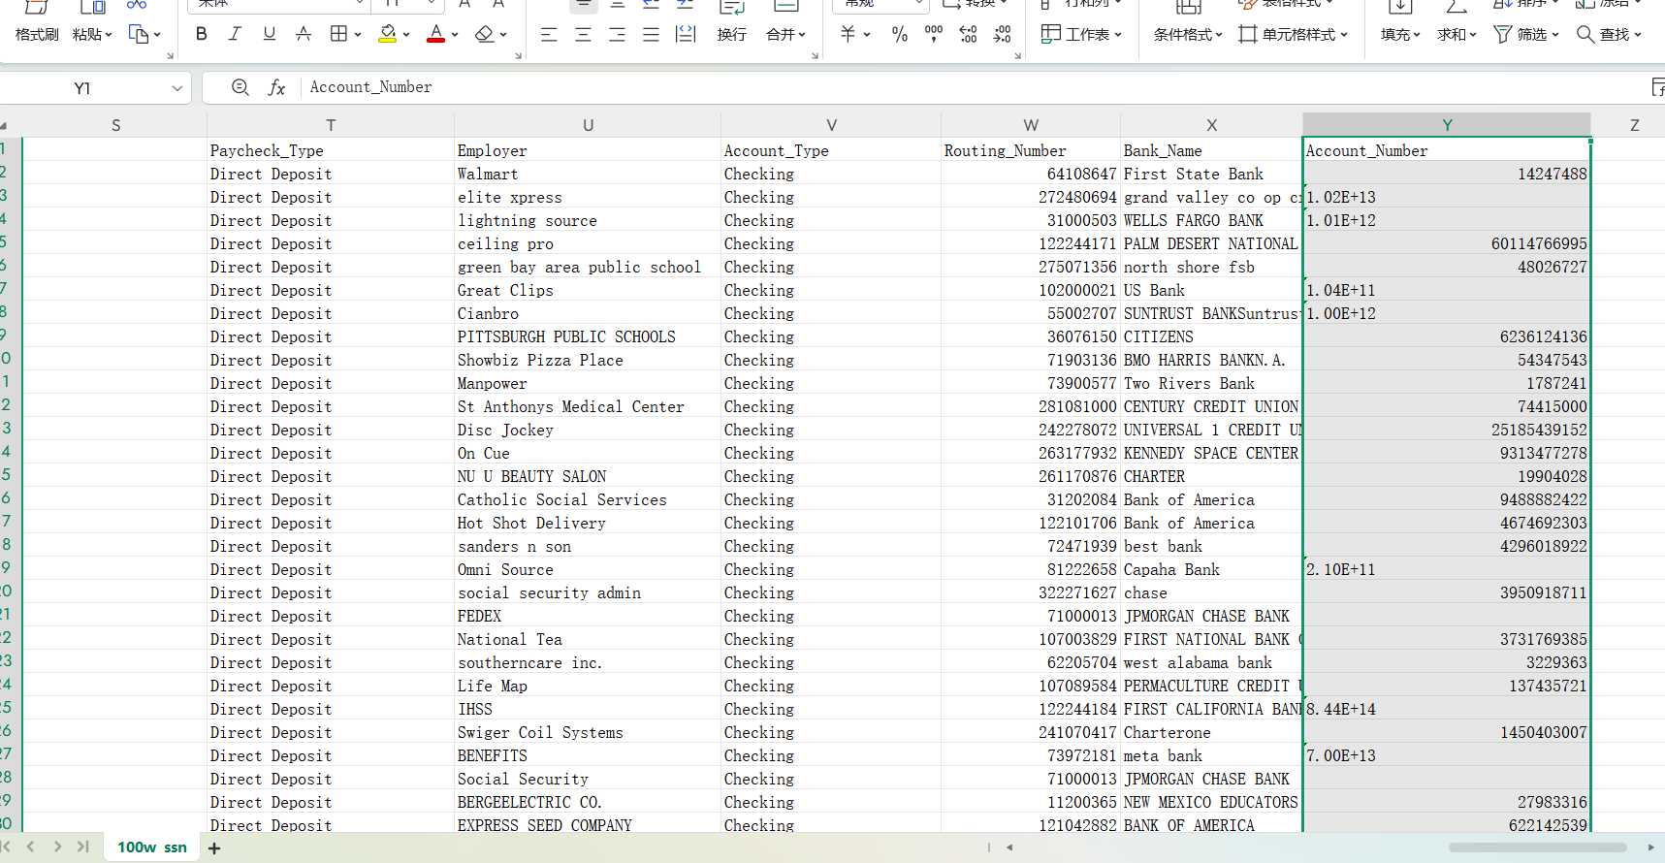Image resolution: width=1665 pixels, height=863 pixels.
Task: Jump to the last sheet arrow
Action: 83,847
